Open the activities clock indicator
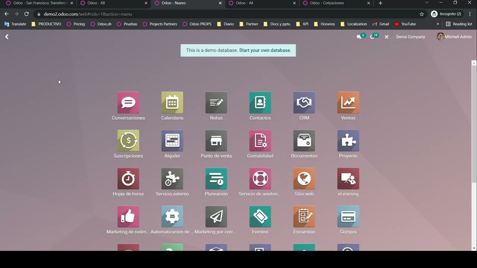This screenshot has height=268, width=477. (374, 36)
